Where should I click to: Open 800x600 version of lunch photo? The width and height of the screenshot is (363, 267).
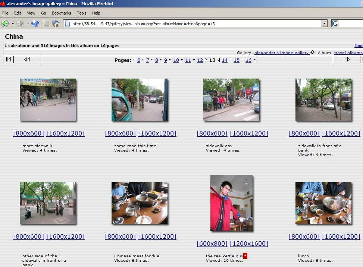(x=304, y=236)
